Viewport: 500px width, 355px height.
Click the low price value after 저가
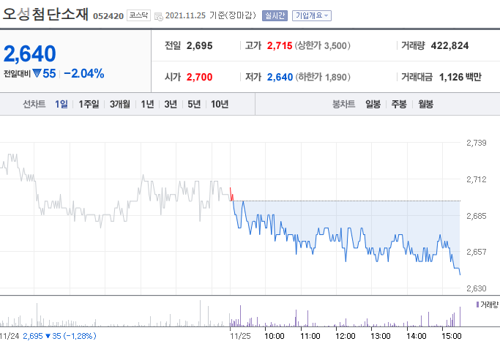coord(280,77)
